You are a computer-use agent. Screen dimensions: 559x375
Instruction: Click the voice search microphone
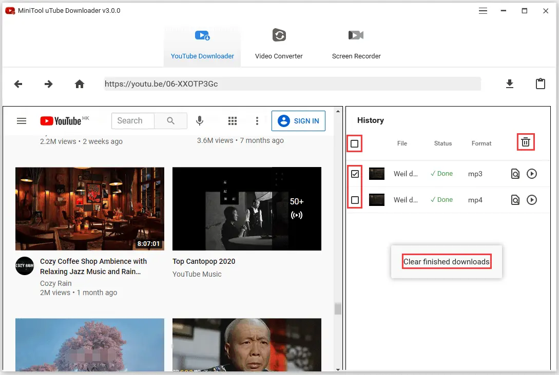pyautogui.click(x=200, y=120)
